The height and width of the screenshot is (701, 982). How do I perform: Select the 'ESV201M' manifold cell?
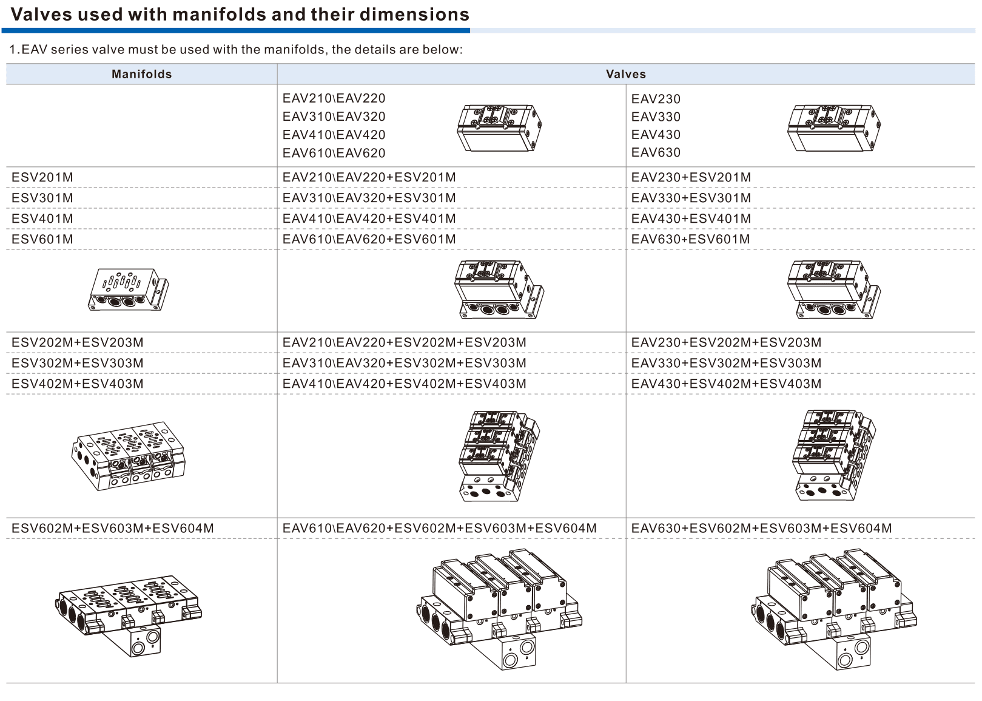click(142, 177)
